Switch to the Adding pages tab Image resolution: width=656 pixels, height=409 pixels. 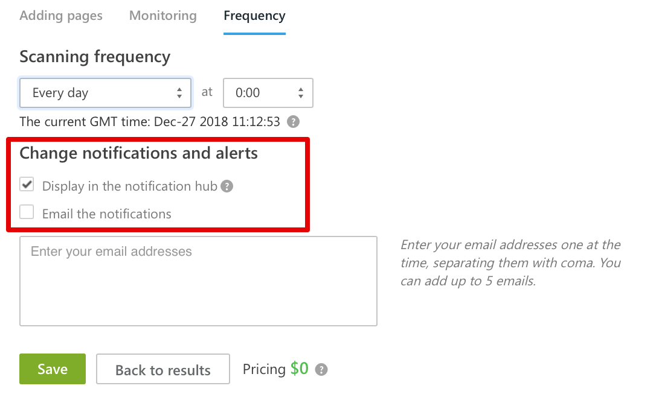(x=61, y=16)
